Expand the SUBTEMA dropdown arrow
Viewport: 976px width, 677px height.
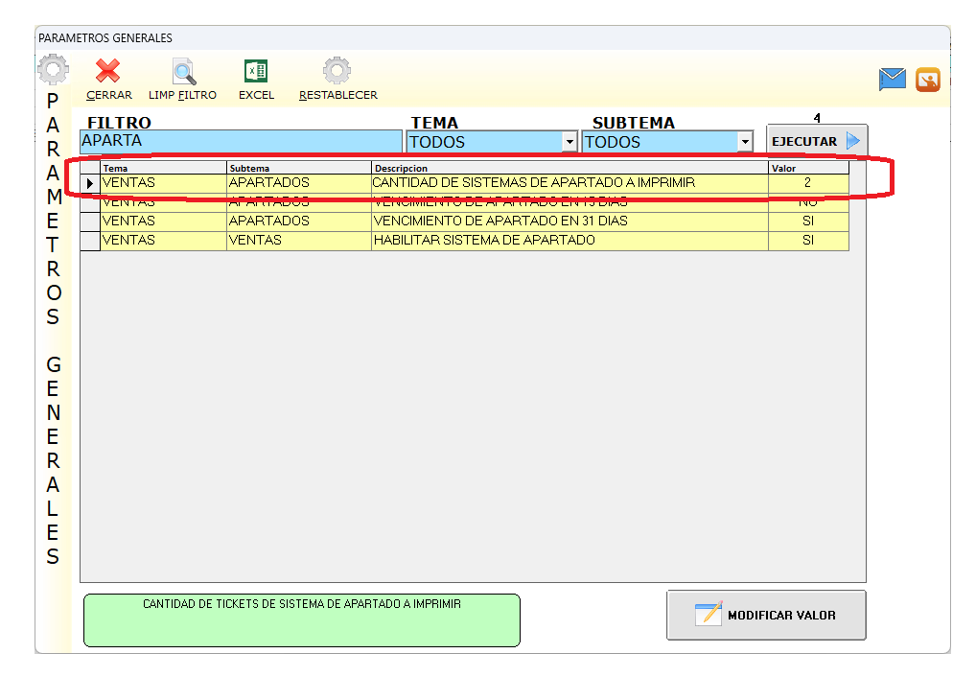click(x=745, y=142)
